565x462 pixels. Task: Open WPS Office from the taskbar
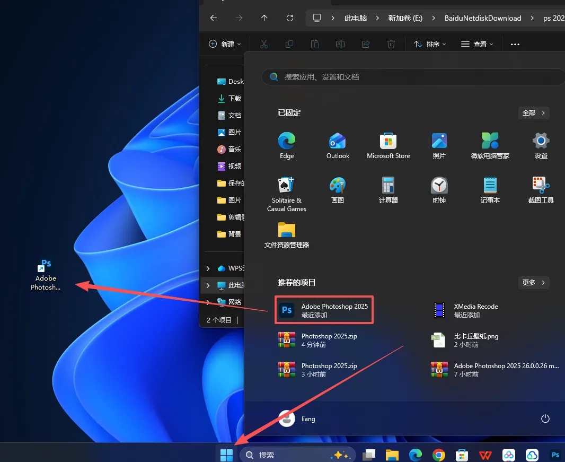[485, 455]
